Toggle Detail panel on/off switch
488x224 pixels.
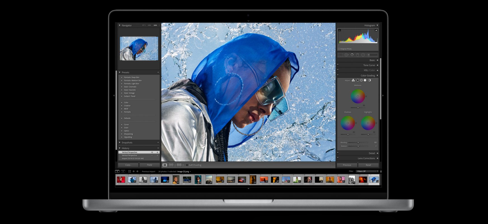click(338, 153)
